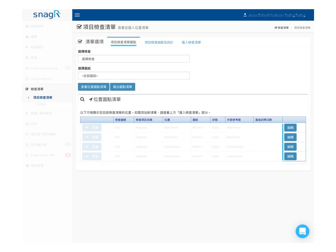Image resolution: width=336 pixels, height=252 pixels.
Task: Select 工程階段 sidebar submenu item
Action: click(x=39, y=104)
